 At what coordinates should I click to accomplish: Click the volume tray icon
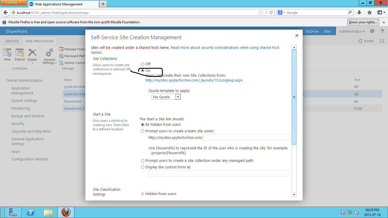point(357,212)
